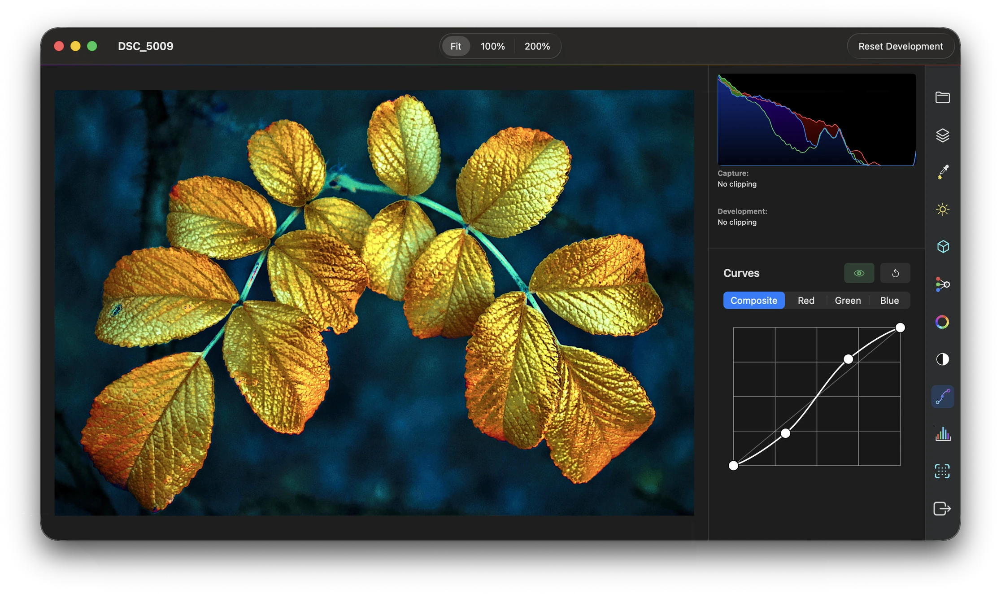Click the export arrow icon in sidebar
This screenshot has width=1001, height=594.
click(942, 509)
